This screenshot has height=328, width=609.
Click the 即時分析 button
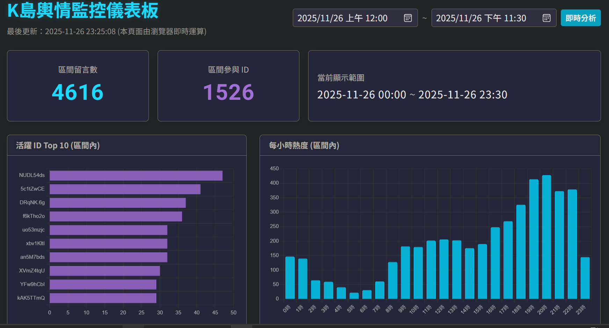point(580,18)
